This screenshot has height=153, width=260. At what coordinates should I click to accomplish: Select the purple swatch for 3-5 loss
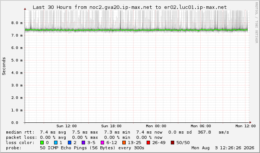point(84,143)
